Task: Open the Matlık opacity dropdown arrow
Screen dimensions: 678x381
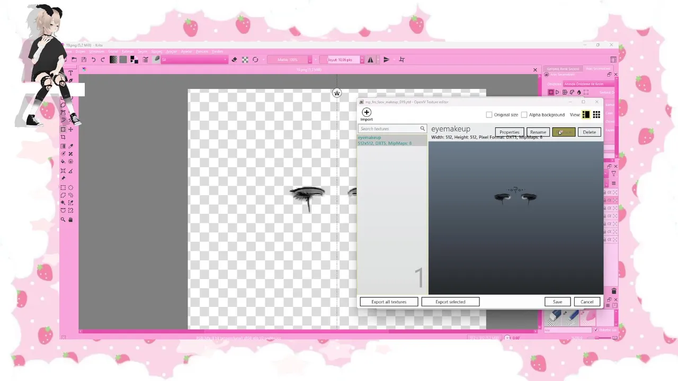Action: (x=310, y=59)
